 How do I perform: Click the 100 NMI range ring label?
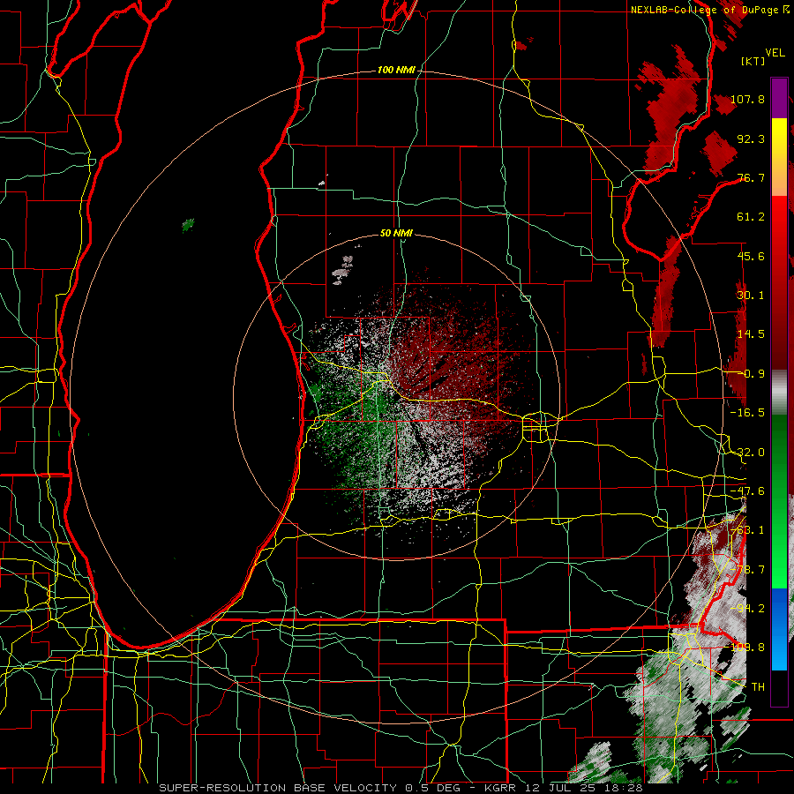396,70
